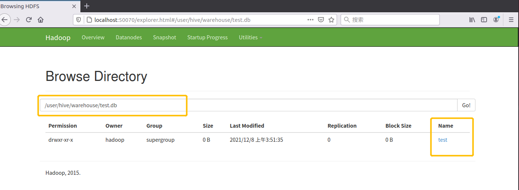
Task: Open the page actions three-dot menu
Action: (310, 20)
